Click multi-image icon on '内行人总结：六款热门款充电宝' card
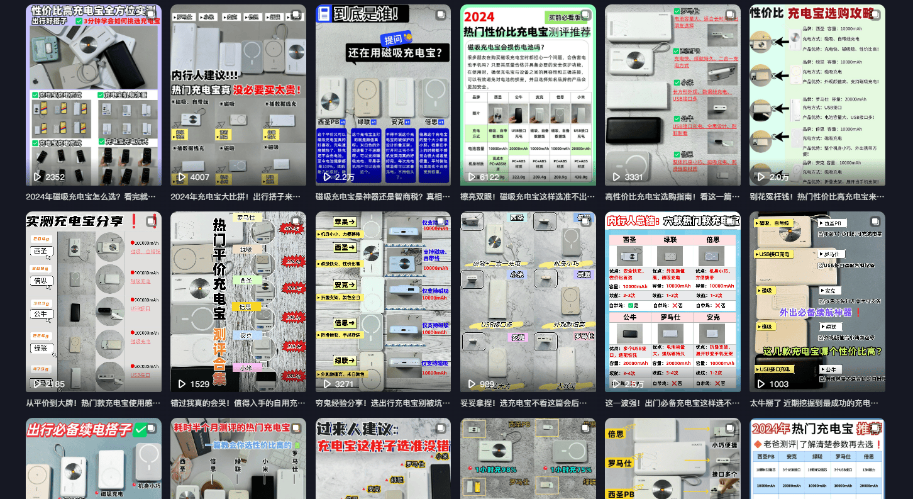Screen dimensions: 913x499 point(731,221)
